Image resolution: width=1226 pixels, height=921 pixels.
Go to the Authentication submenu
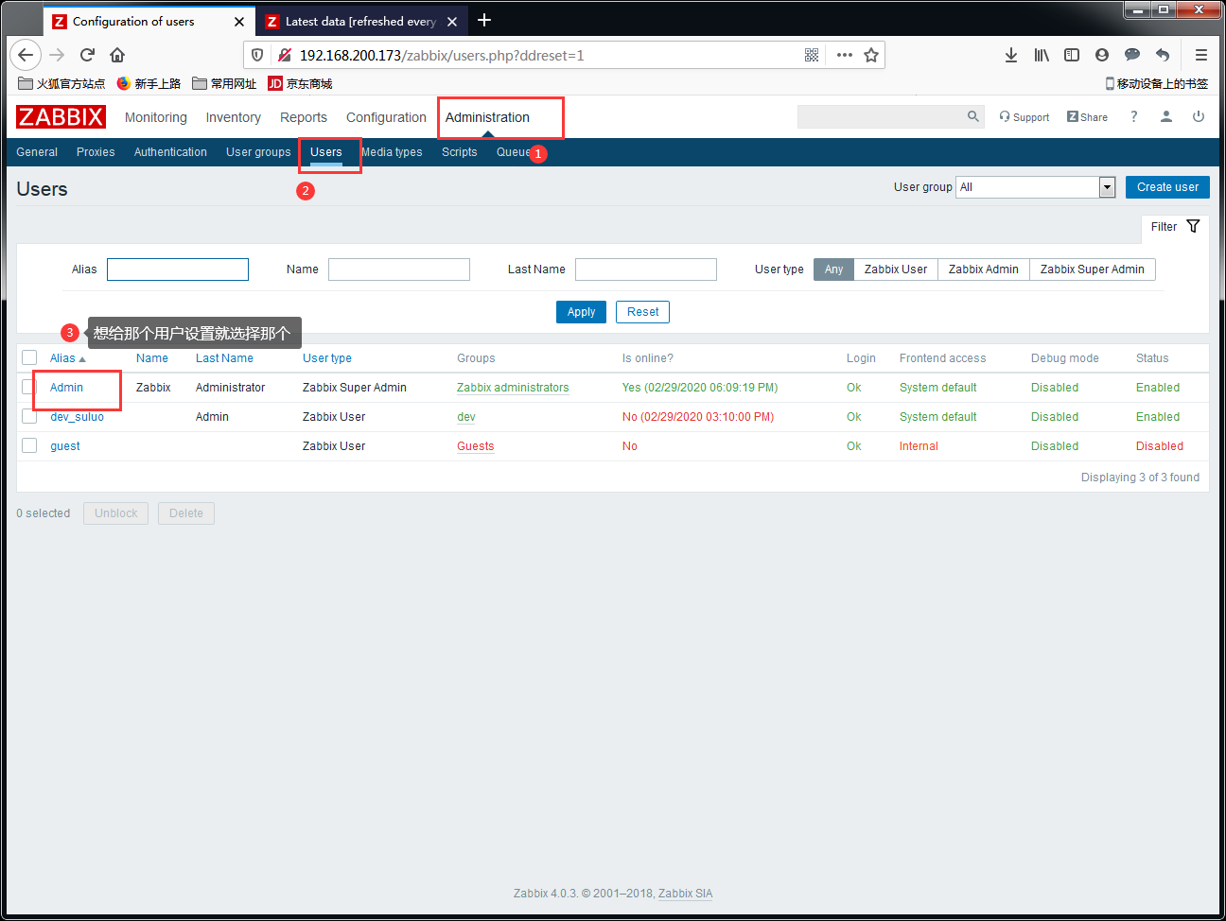170,152
